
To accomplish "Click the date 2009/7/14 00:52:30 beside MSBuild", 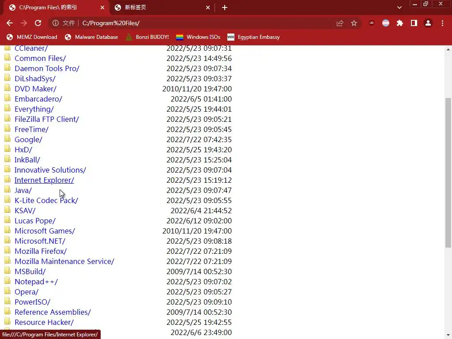I will coord(199,271).
